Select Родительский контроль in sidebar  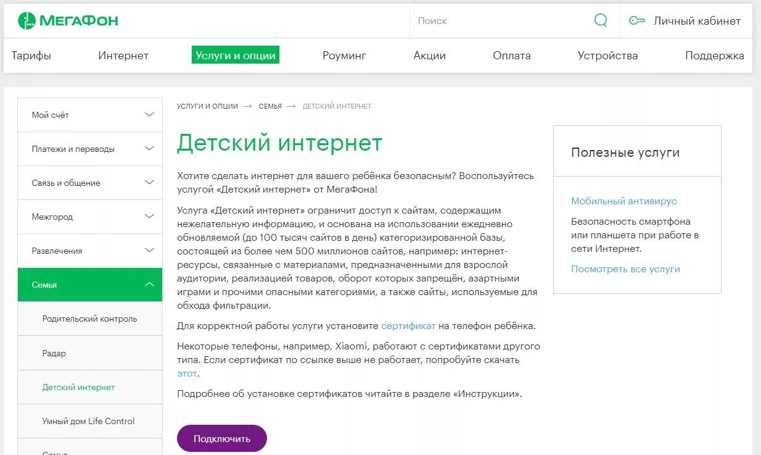click(90, 319)
